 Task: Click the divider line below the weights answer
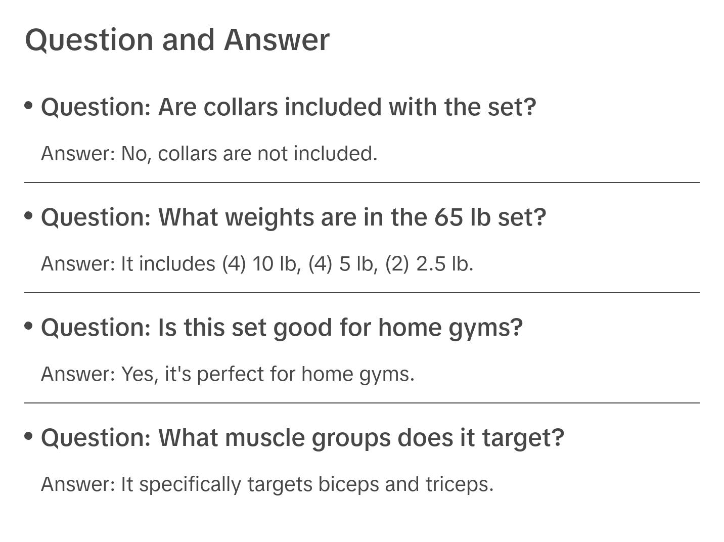click(361, 293)
